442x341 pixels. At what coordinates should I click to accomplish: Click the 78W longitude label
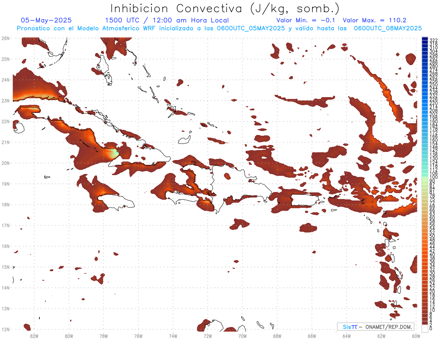(104, 335)
